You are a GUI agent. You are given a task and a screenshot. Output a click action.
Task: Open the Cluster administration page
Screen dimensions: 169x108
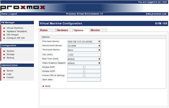pos(10,77)
